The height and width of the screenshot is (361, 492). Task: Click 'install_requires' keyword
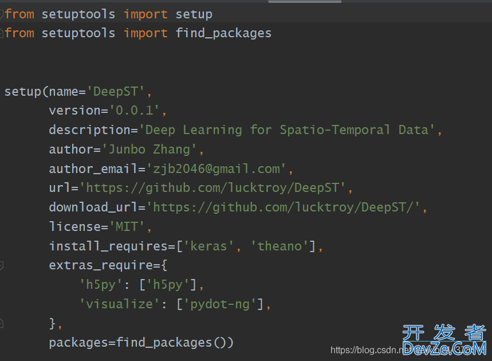108,246
